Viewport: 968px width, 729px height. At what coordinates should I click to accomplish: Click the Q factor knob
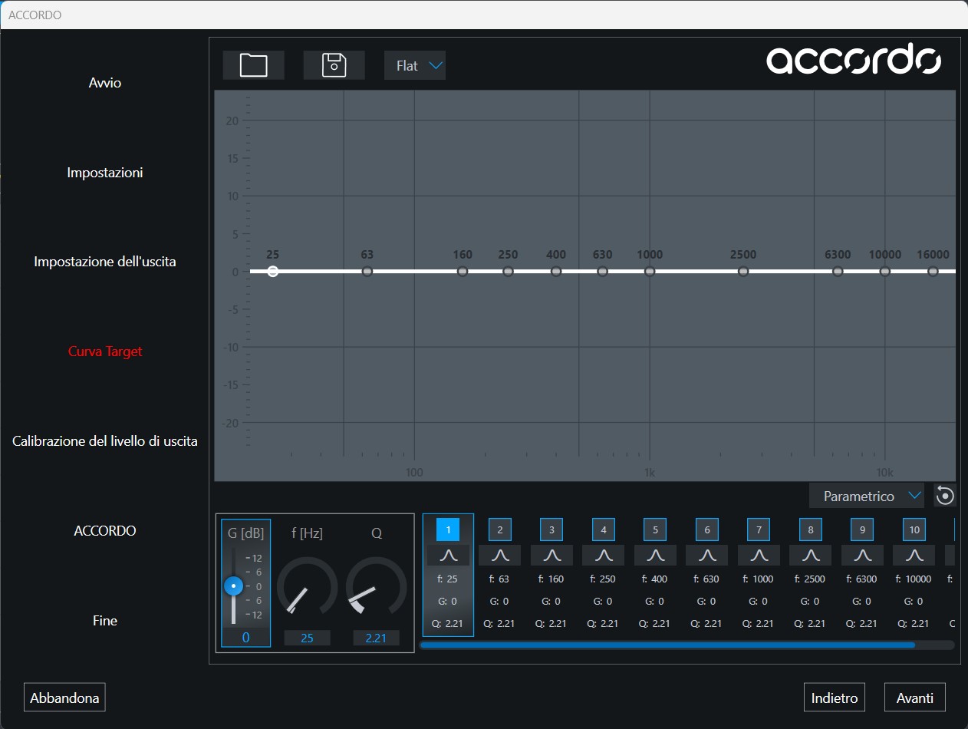[x=376, y=587]
